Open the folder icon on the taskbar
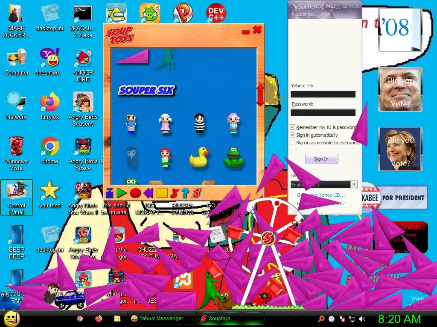The width and height of the screenshot is (437, 327). [x=117, y=318]
